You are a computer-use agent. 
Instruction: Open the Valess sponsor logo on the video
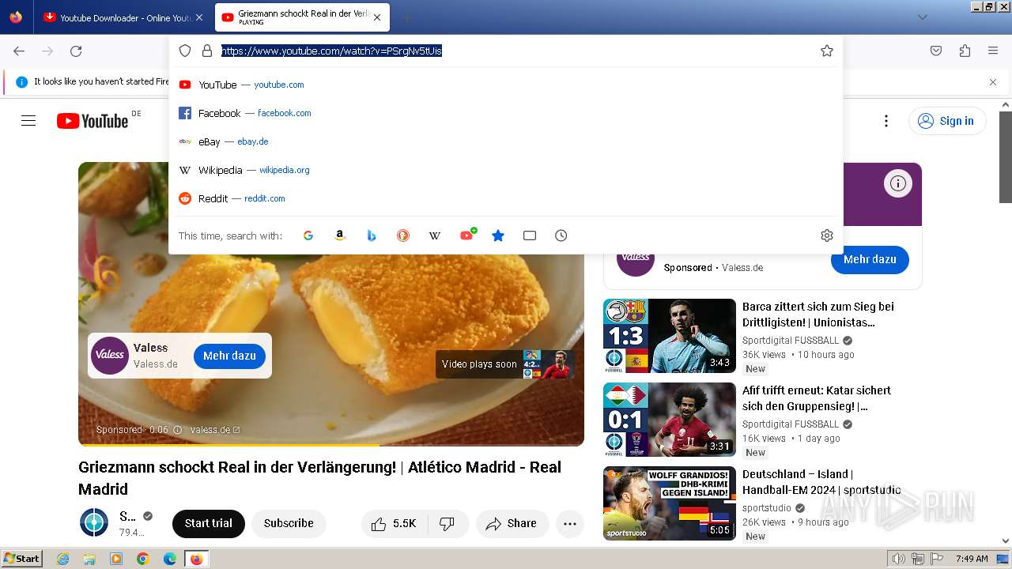(x=110, y=356)
